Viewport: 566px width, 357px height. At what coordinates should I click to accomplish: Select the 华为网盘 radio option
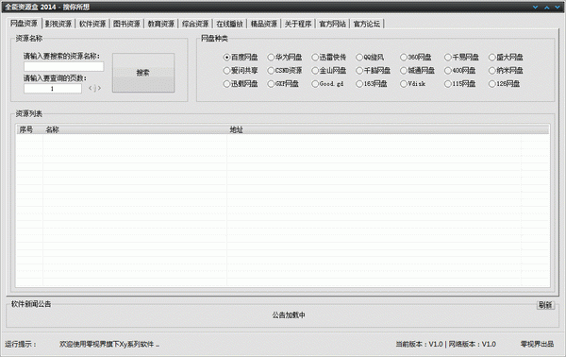tap(285, 57)
